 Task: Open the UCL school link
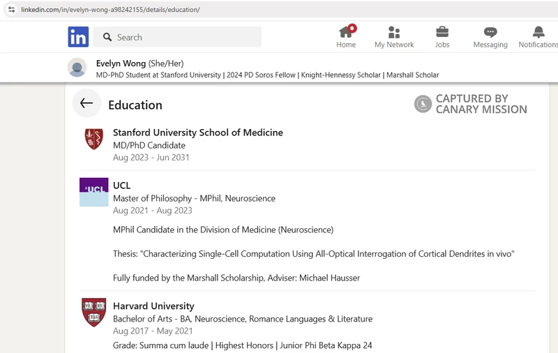(x=121, y=186)
